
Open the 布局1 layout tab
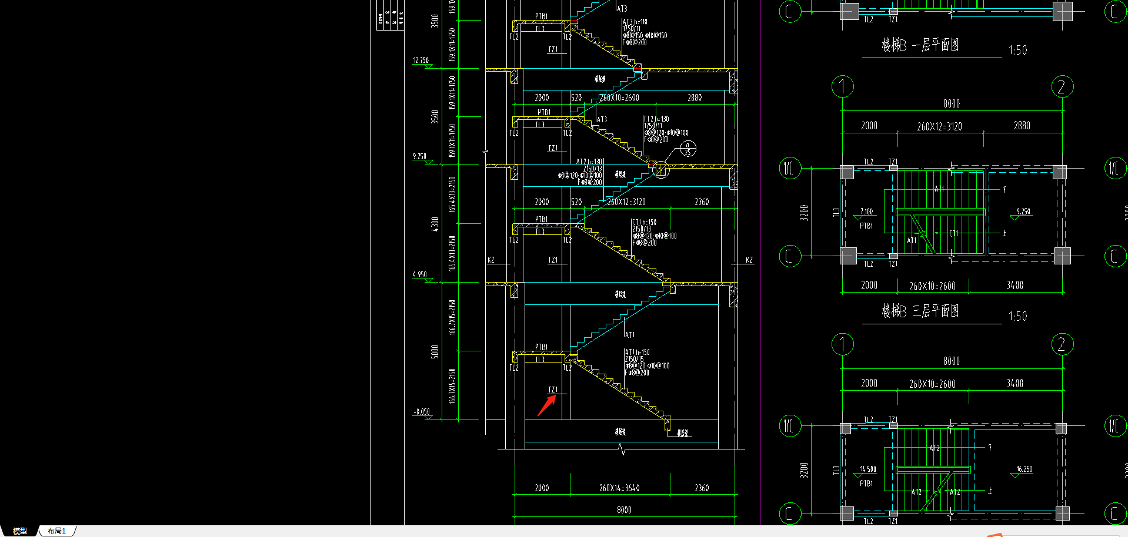pyautogui.click(x=56, y=531)
